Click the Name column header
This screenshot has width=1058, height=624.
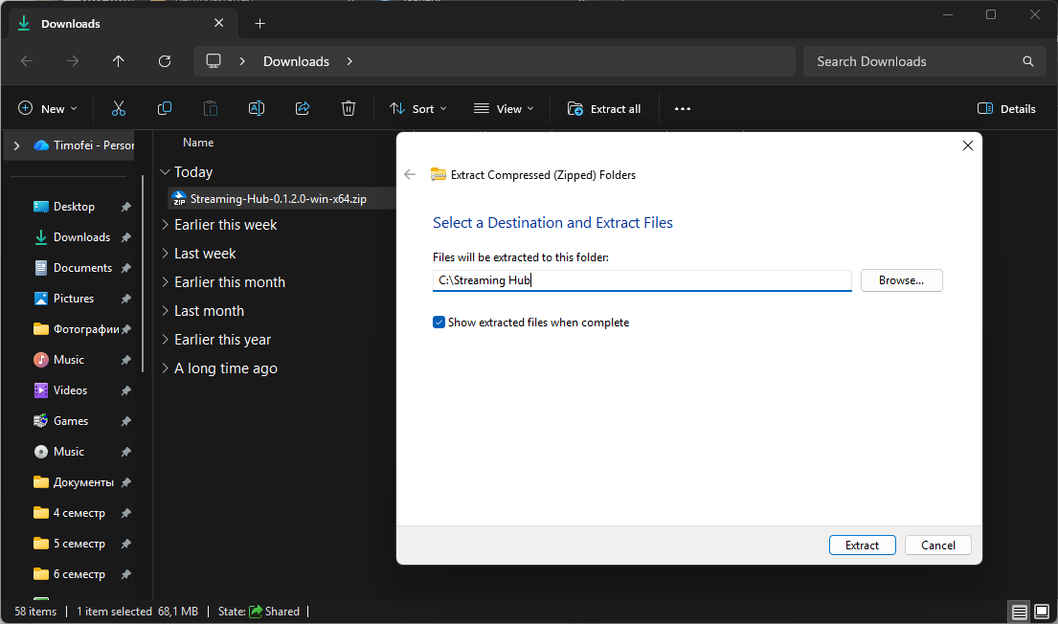pos(198,143)
